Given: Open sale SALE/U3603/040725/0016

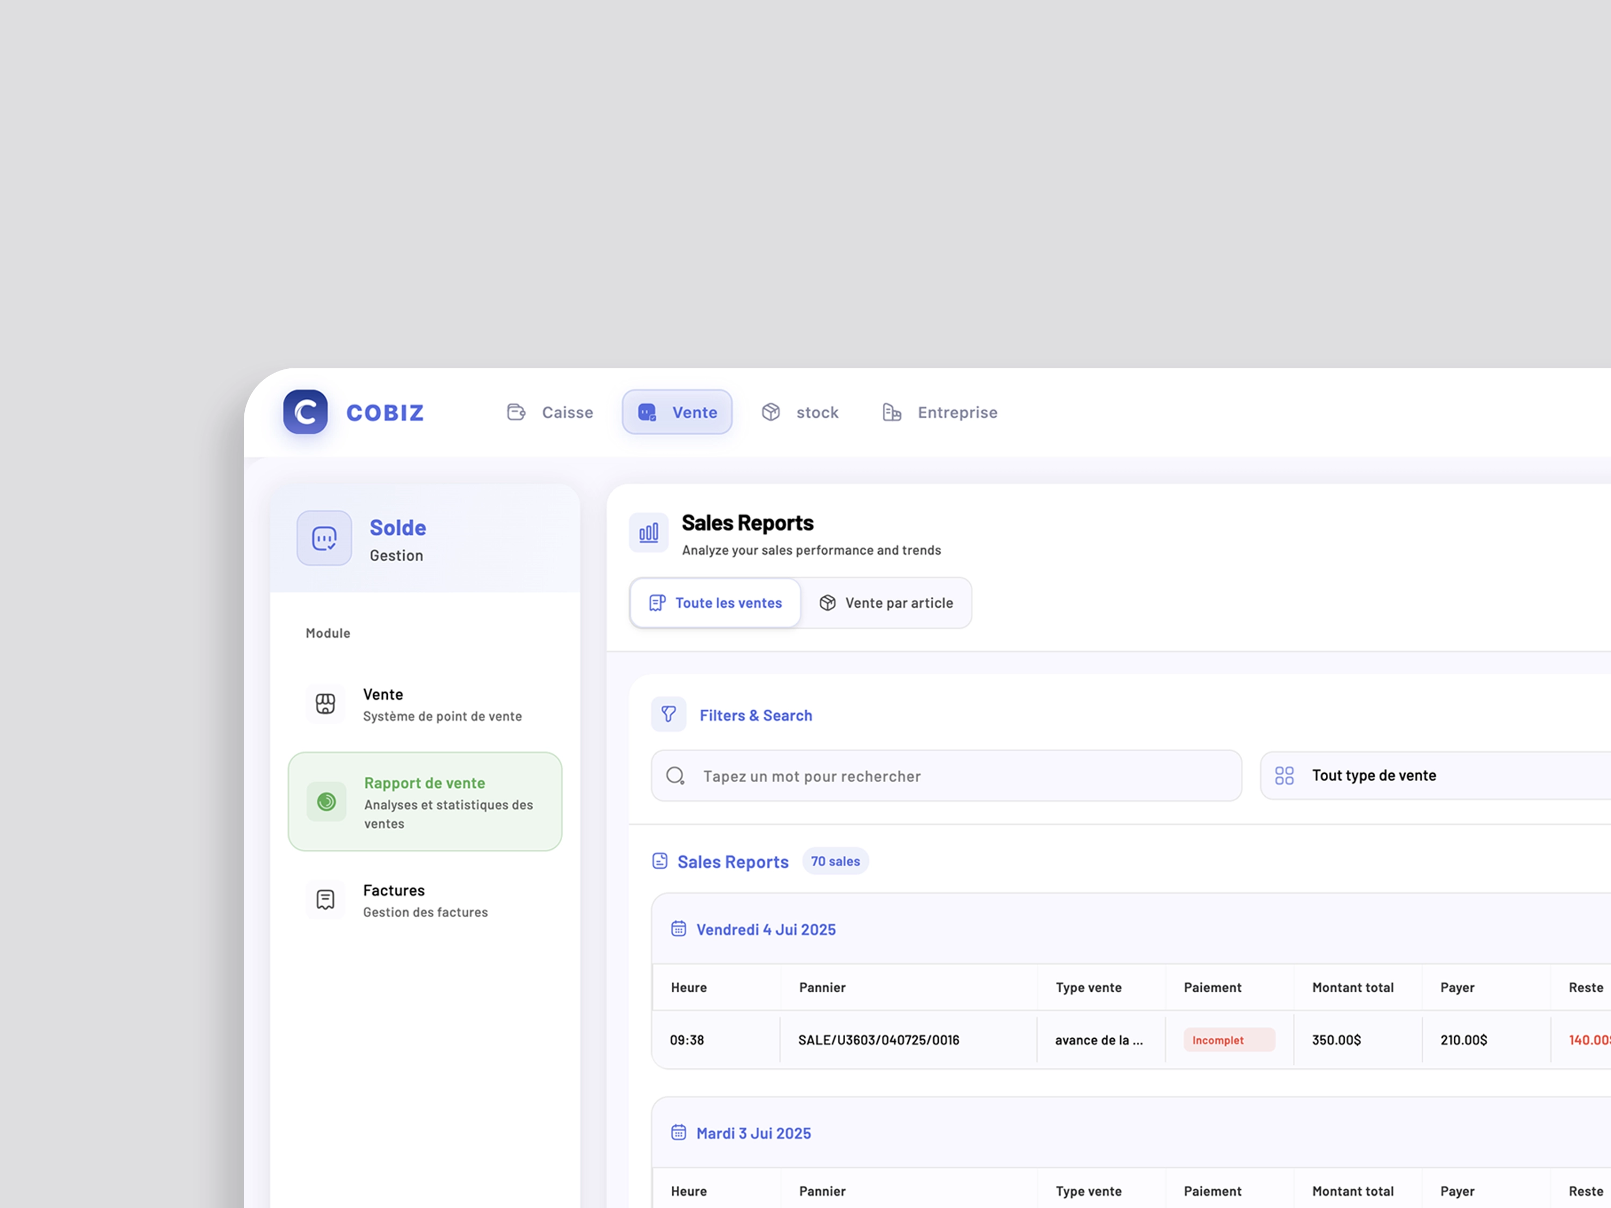Looking at the screenshot, I should click(879, 1040).
